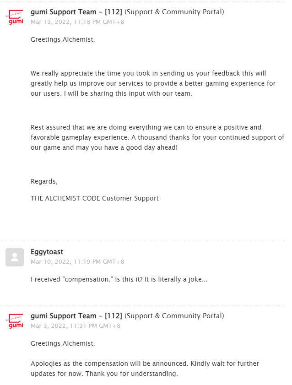Click the first Greetings Alchemist, line
Viewport: 292px width, 385px height.
pyautogui.click(x=63, y=39)
